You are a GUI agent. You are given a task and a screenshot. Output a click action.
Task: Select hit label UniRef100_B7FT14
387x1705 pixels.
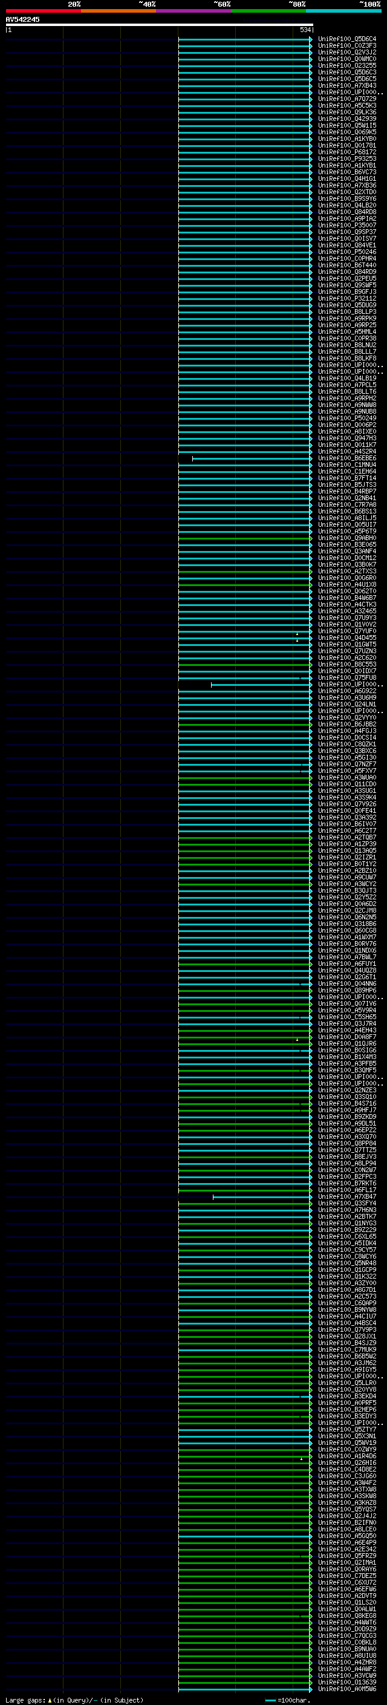pos(346,478)
